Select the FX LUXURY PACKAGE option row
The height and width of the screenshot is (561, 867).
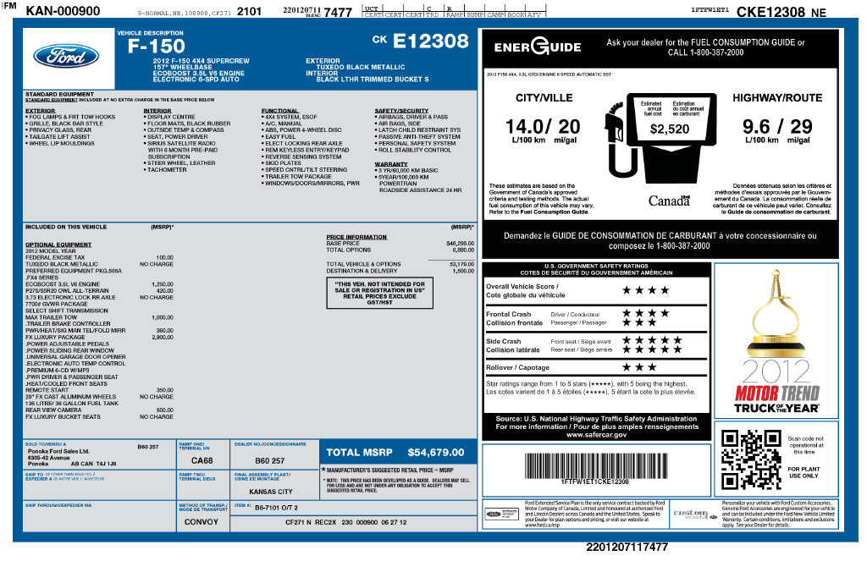click(x=99, y=337)
